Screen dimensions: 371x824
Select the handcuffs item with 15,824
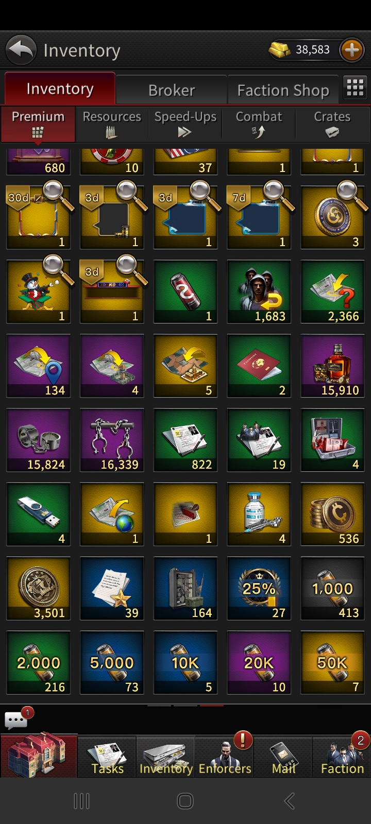pos(39,440)
